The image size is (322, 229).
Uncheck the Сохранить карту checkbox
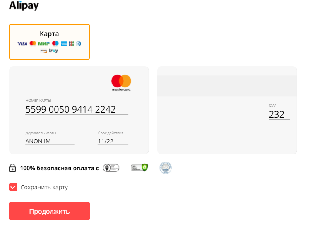[13, 187]
